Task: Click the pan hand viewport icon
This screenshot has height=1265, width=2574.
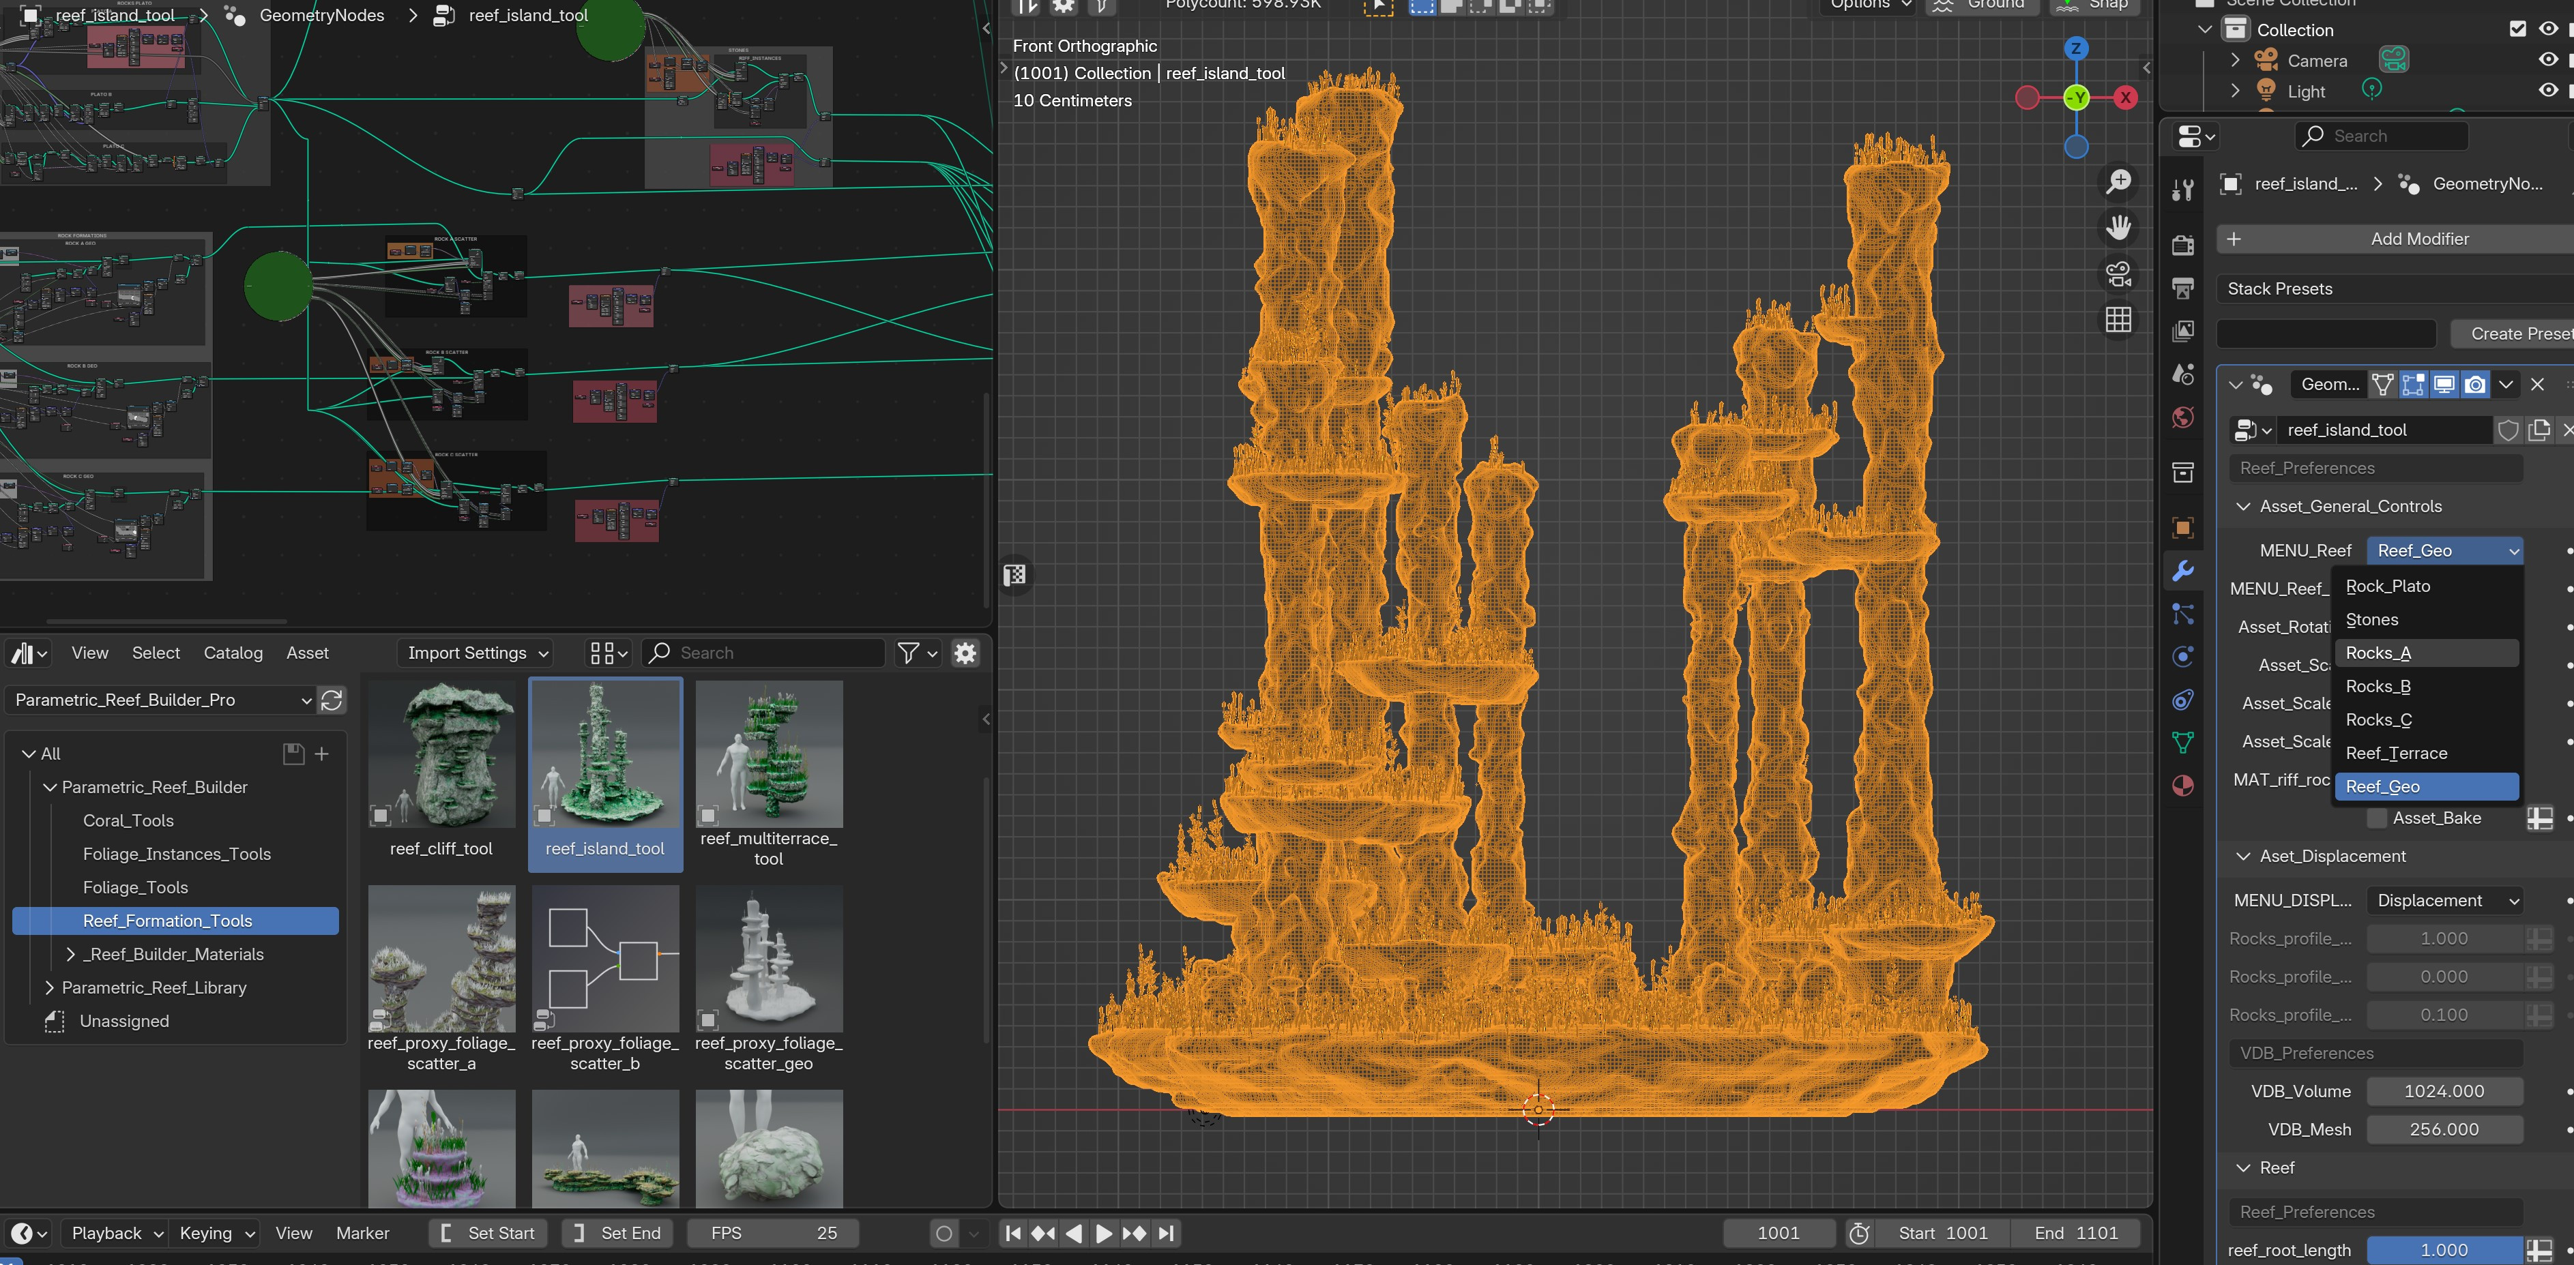Action: [2118, 228]
